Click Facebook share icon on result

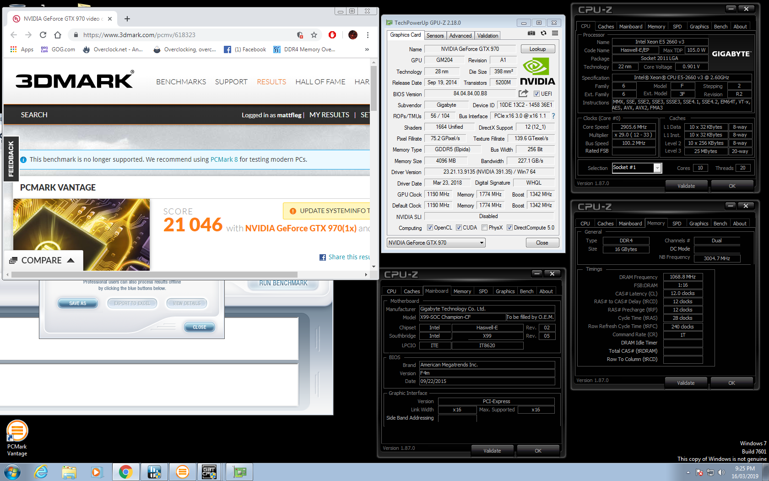pyautogui.click(x=323, y=257)
